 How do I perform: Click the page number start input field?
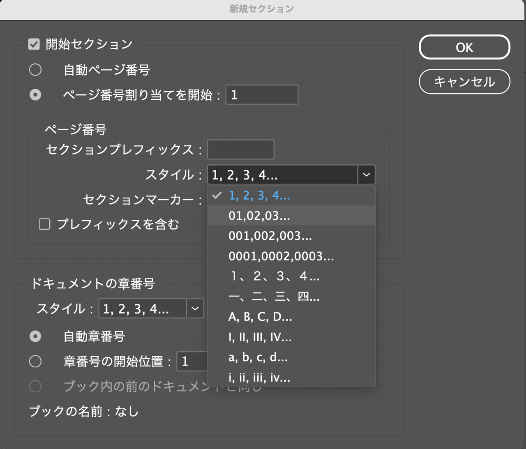[x=262, y=95]
